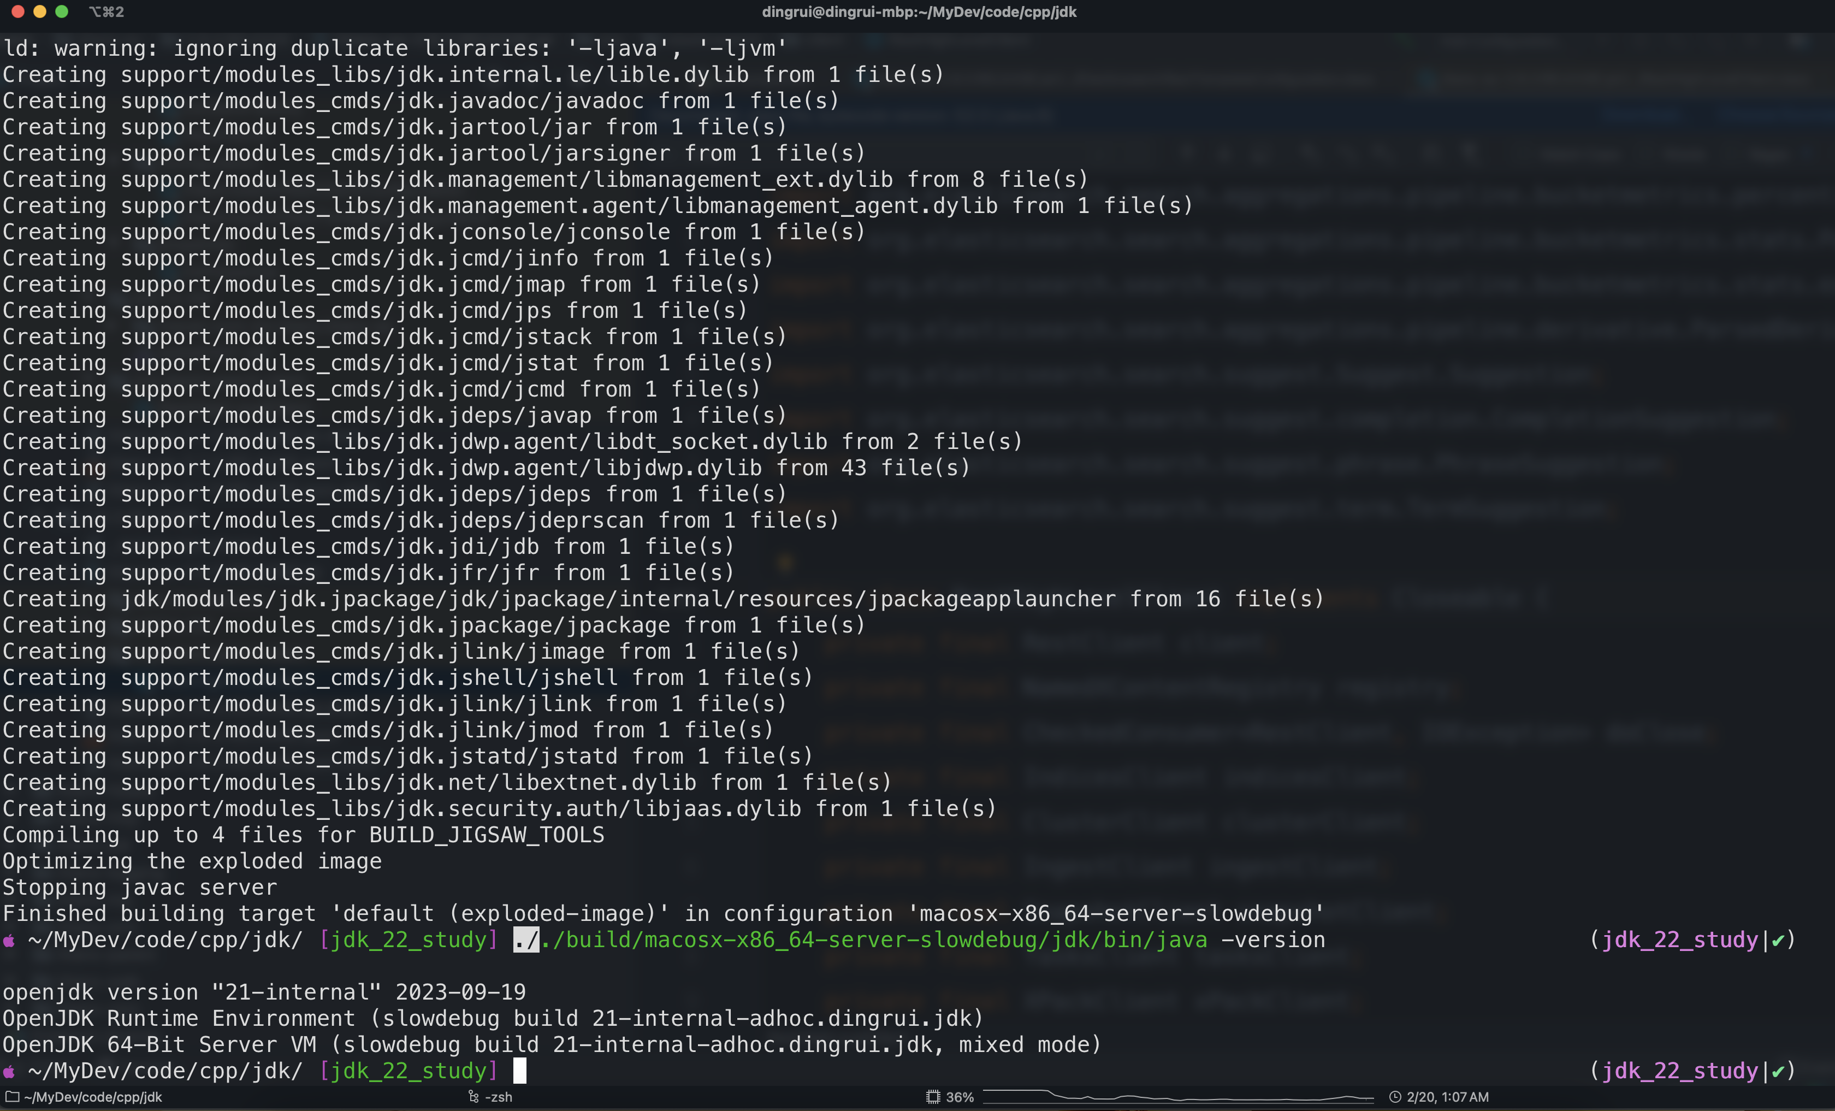Click the 36% CPU value in the status bar
Viewport: 1835px width, 1111px height.
[x=959, y=1097]
